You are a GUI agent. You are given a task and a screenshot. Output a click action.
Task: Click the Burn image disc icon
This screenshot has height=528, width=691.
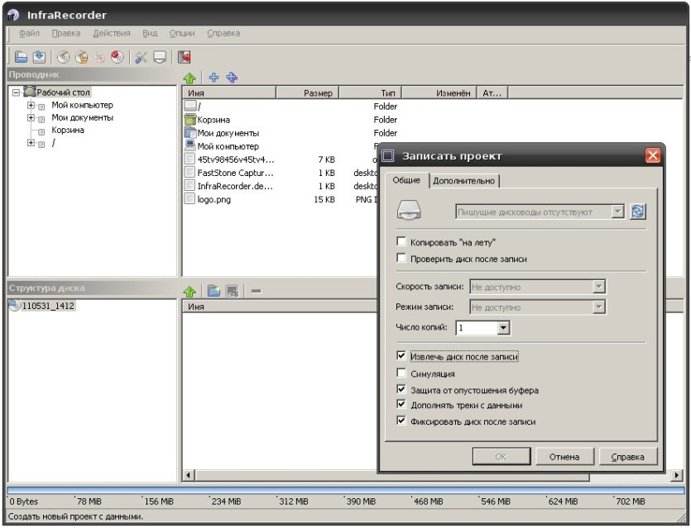point(82,57)
